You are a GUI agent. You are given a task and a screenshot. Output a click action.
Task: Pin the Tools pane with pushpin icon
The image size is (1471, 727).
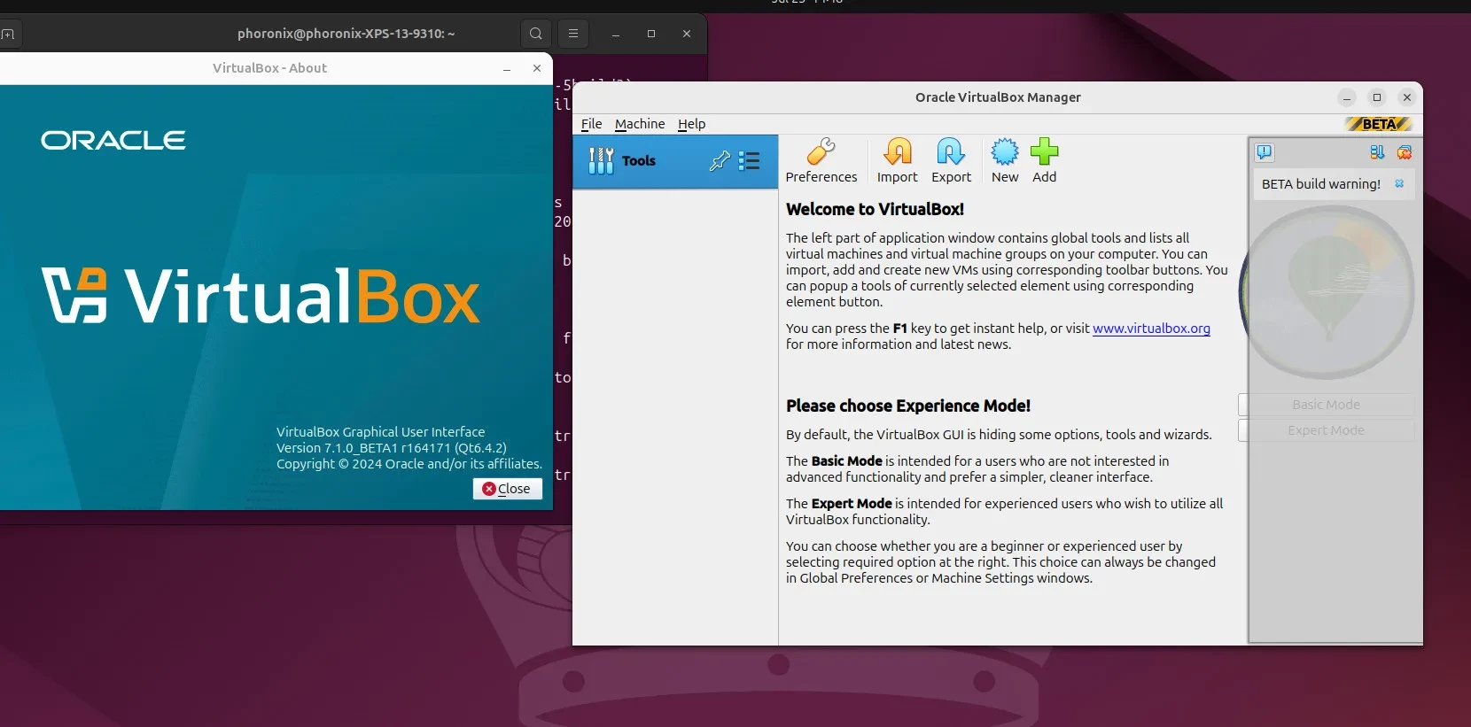point(720,160)
